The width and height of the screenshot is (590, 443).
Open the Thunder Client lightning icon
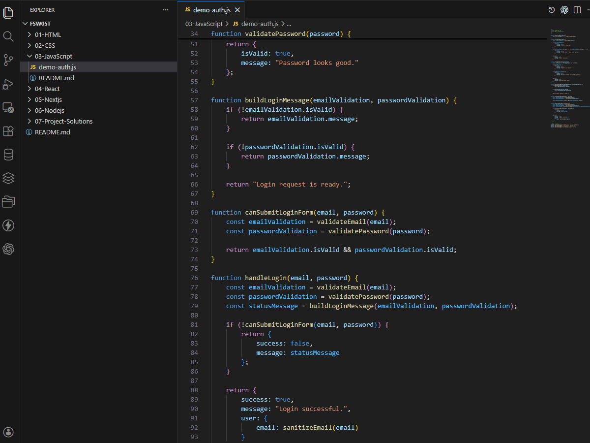(x=8, y=225)
